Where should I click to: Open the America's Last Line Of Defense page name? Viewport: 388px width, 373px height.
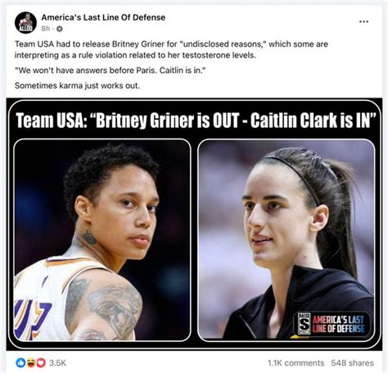tap(103, 17)
